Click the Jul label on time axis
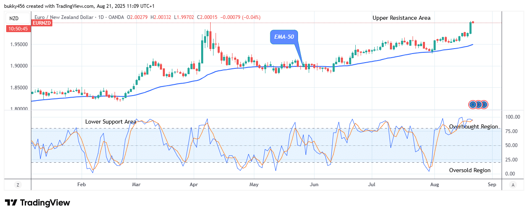528x215 pixels. tap(373, 185)
